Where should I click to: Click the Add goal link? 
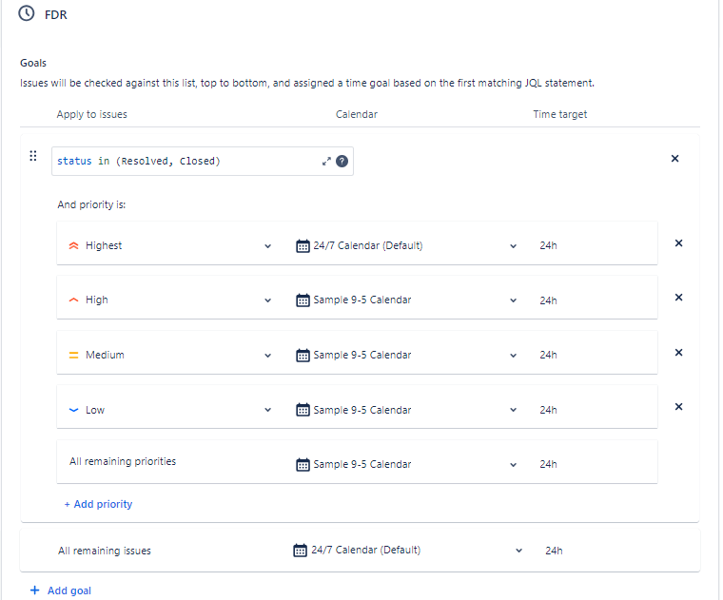(x=69, y=590)
